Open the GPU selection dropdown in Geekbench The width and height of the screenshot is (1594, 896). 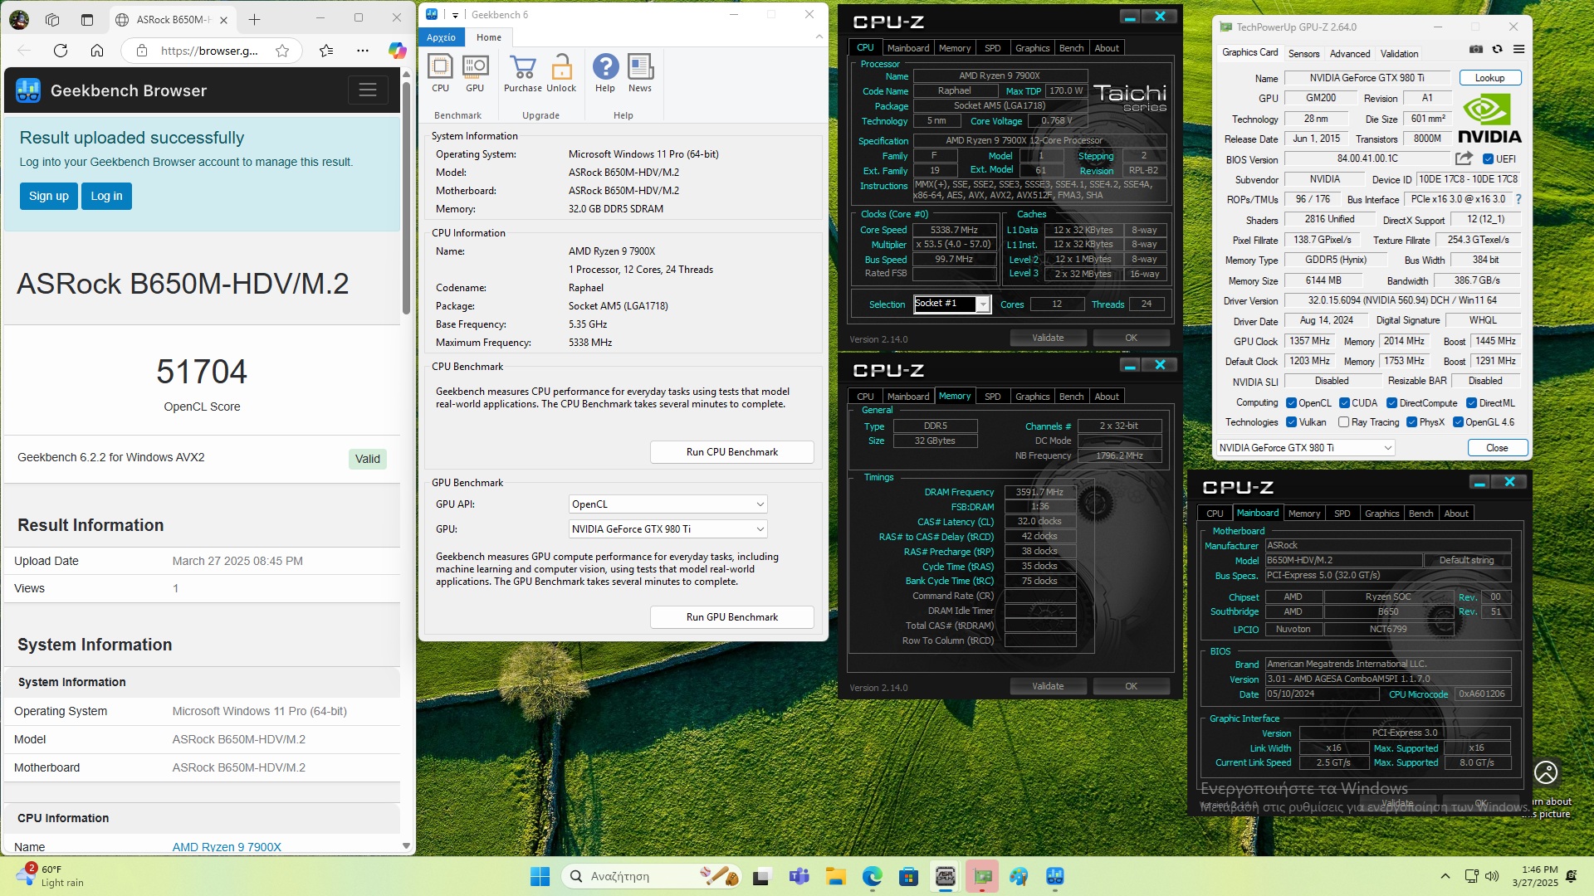(x=668, y=529)
